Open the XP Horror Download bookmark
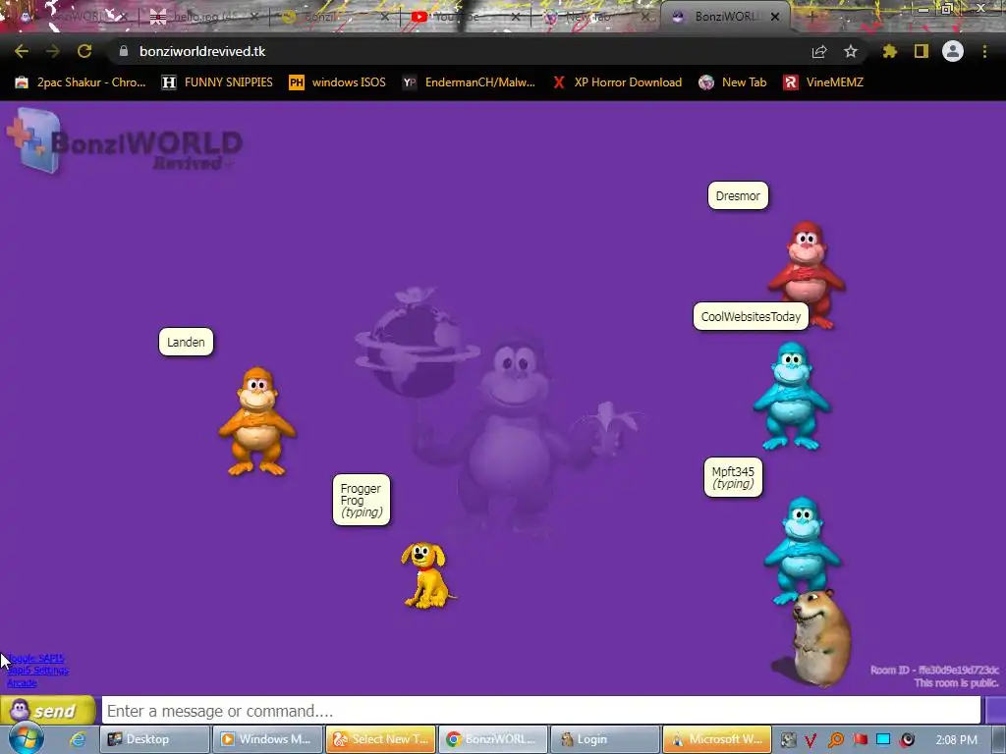The image size is (1006, 754). [x=617, y=82]
